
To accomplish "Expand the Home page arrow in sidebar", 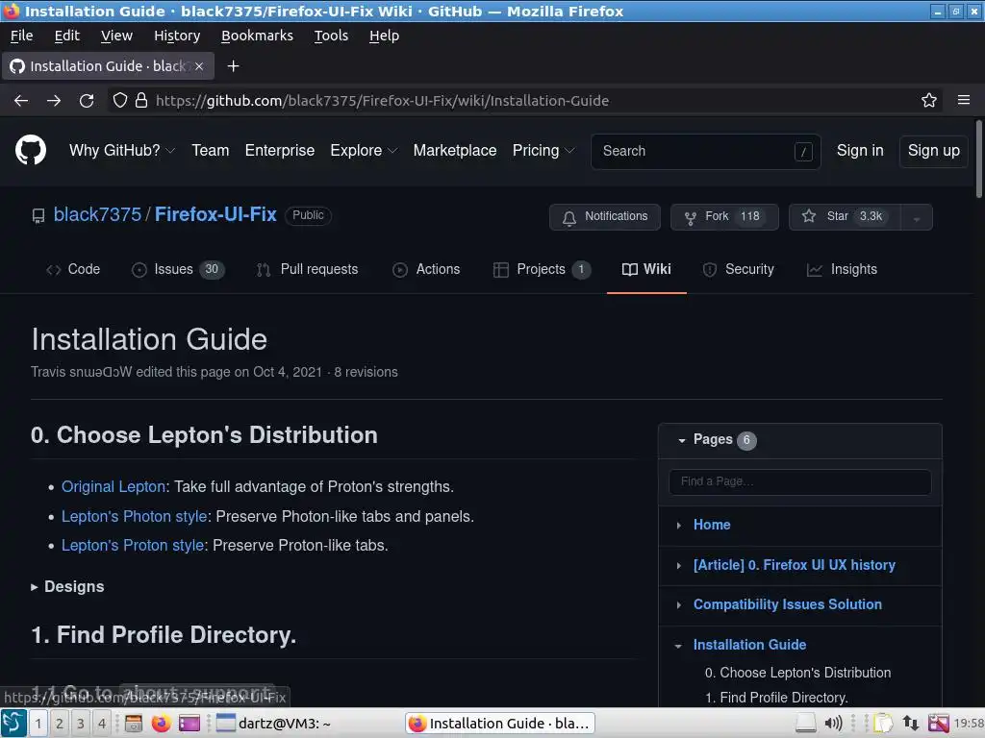I will pyautogui.click(x=678, y=526).
